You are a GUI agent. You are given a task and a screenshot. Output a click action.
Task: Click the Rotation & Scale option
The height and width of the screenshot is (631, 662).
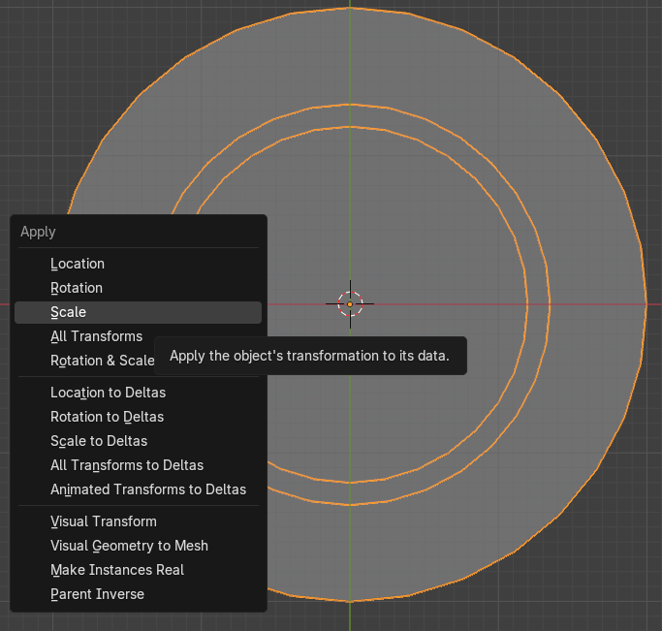[102, 361]
